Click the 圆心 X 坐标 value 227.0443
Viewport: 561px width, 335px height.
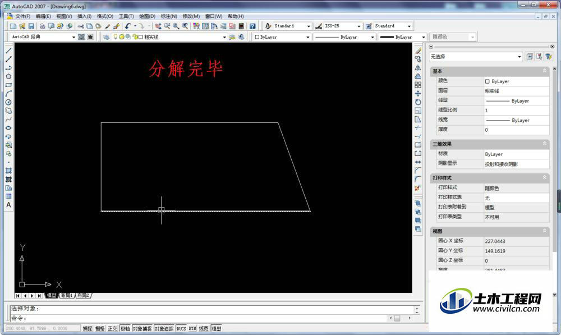pyautogui.click(x=516, y=241)
